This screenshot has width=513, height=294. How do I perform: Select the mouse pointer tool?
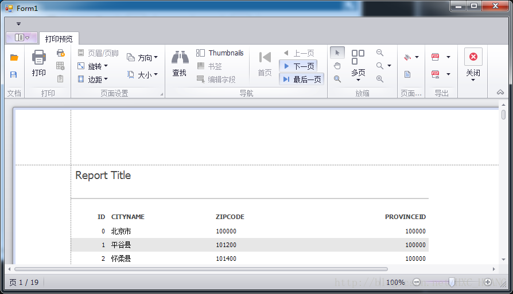click(337, 53)
